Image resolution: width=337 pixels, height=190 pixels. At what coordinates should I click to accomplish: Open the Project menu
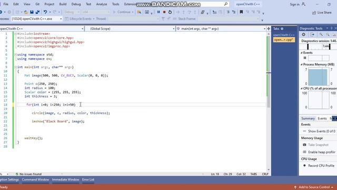(x=49, y=4)
